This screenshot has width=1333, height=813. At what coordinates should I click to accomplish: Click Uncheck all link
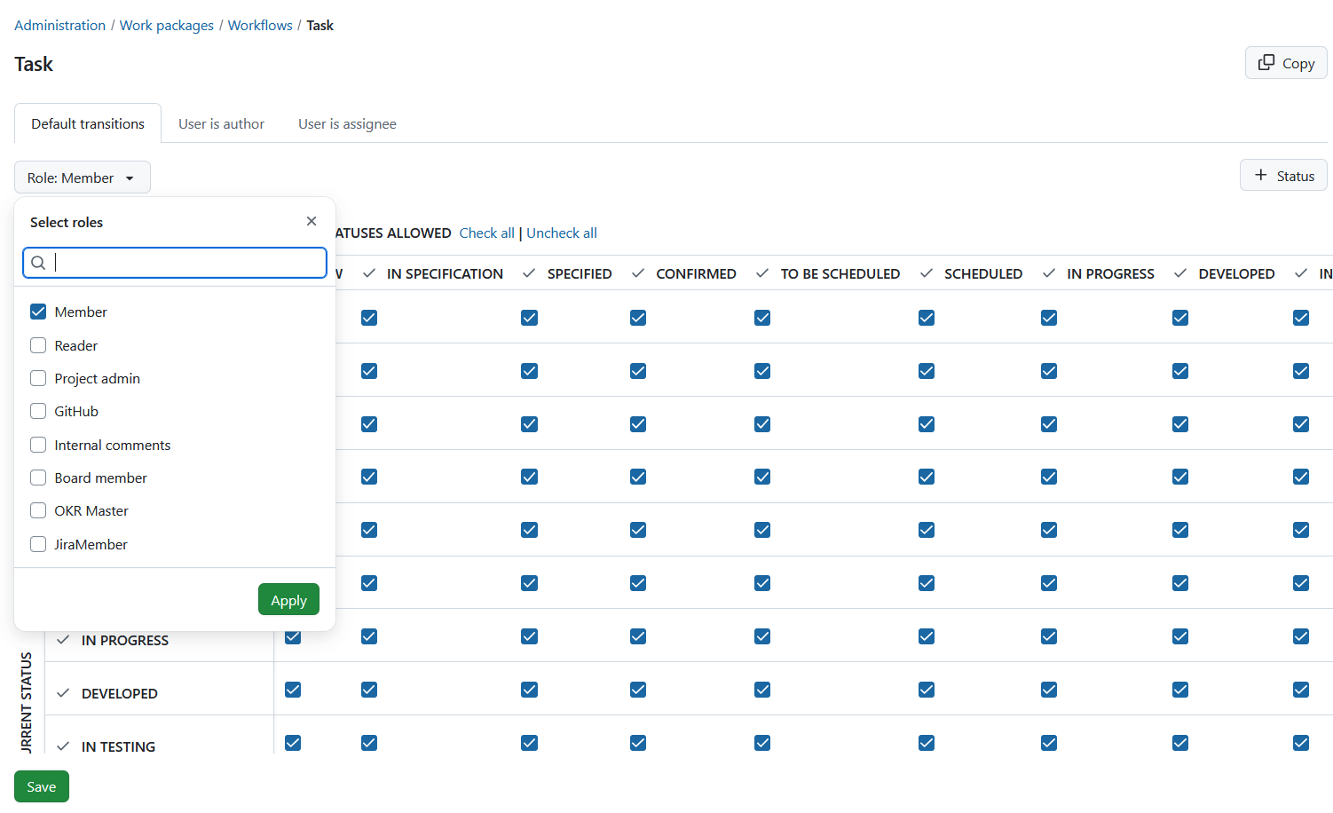562,233
